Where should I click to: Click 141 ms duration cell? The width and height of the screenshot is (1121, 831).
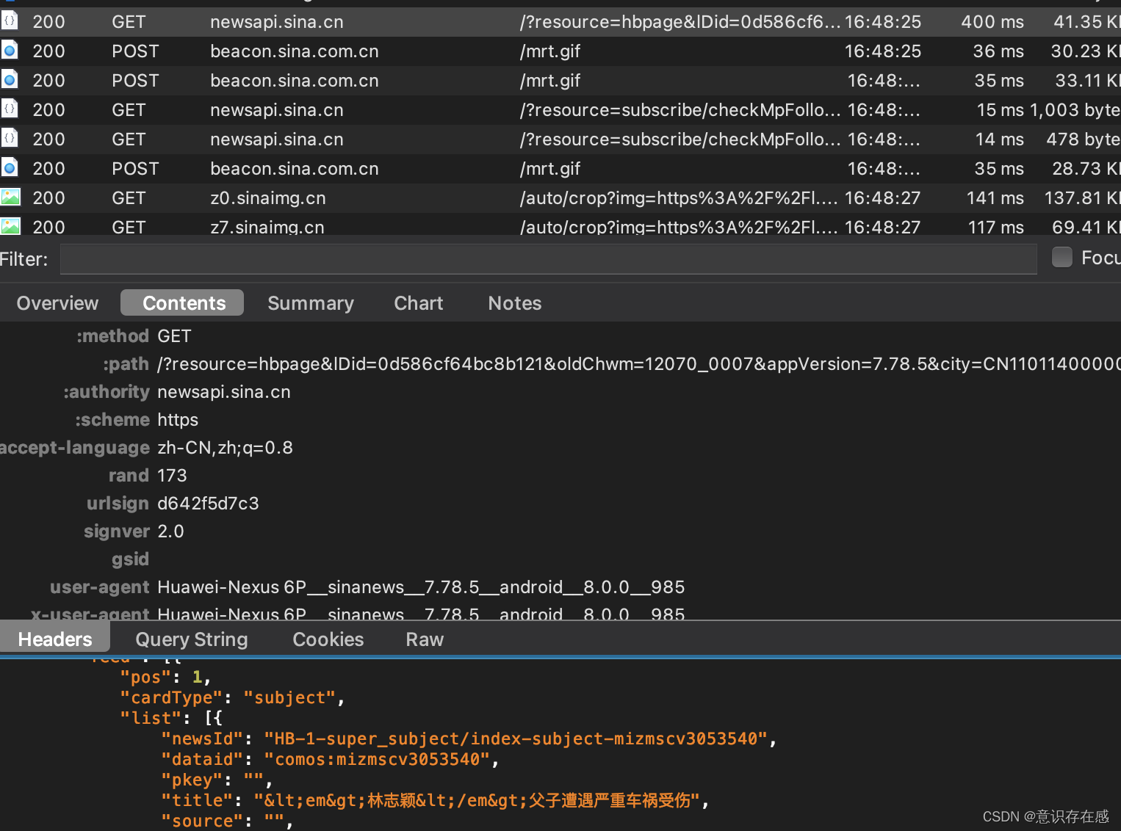(995, 198)
